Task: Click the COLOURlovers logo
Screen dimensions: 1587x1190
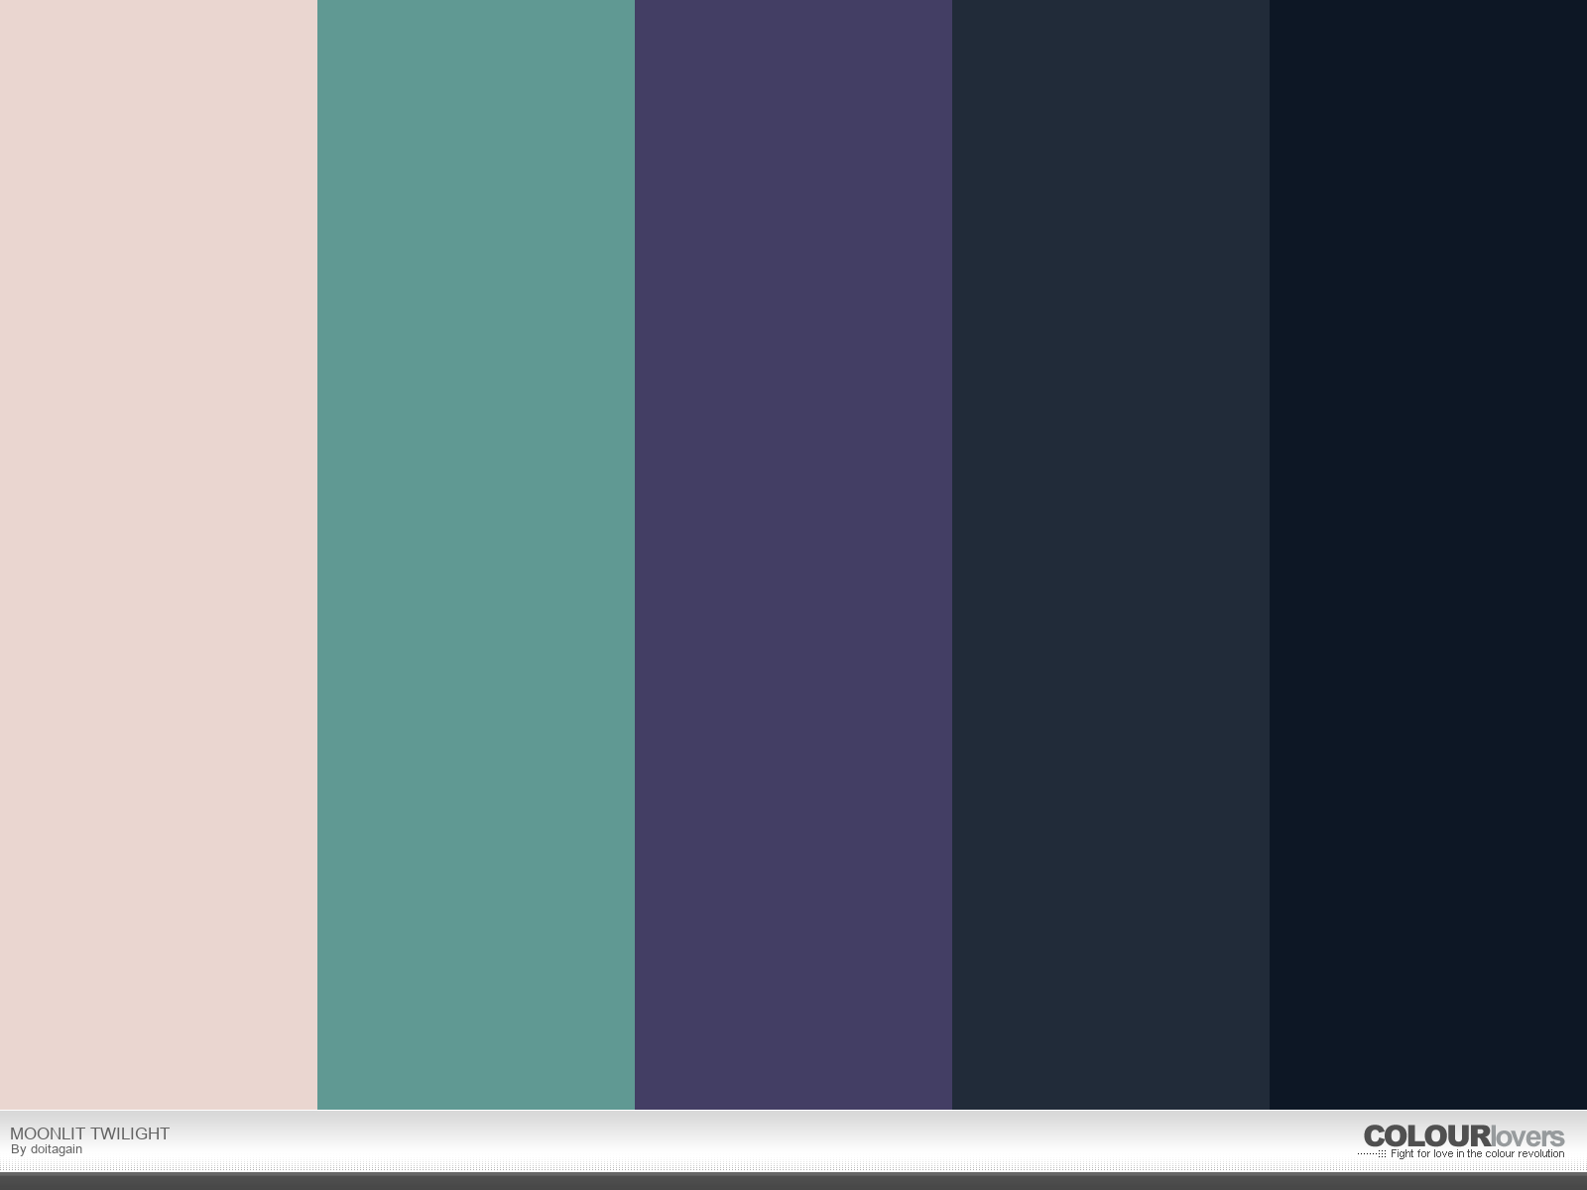Action: click(x=1464, y=1136)
